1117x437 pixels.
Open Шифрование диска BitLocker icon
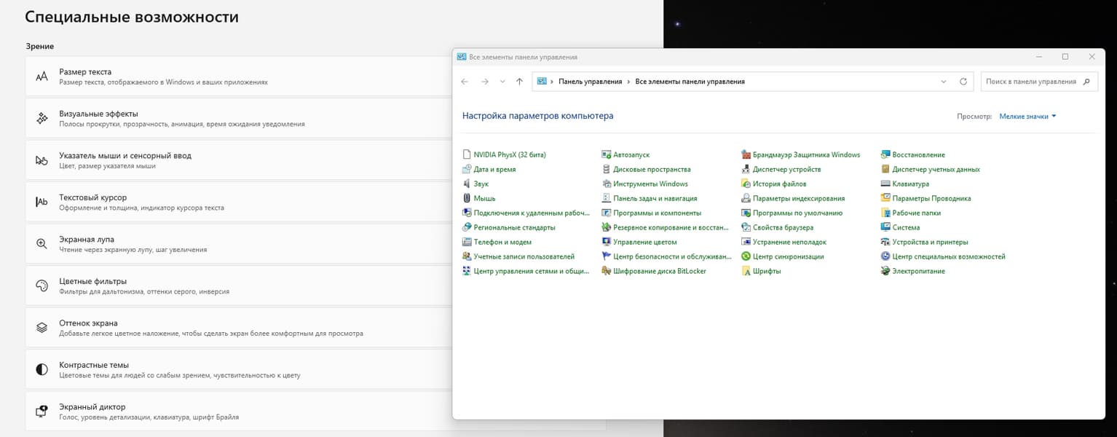click(607, 271)
